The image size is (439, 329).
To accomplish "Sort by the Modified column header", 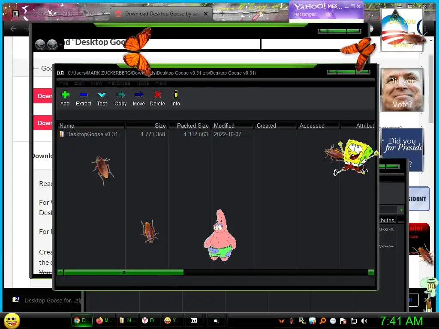I will pyautogui.click(x=232, y=126).
